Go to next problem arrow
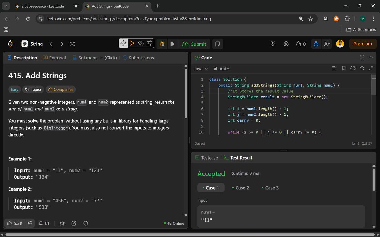 pyautogui.click(x=62, y=44)
